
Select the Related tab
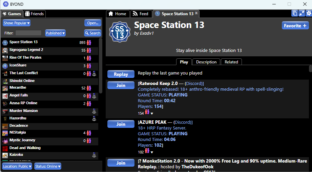point(231,62)
